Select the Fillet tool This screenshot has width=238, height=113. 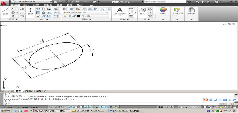pos(56,16)
